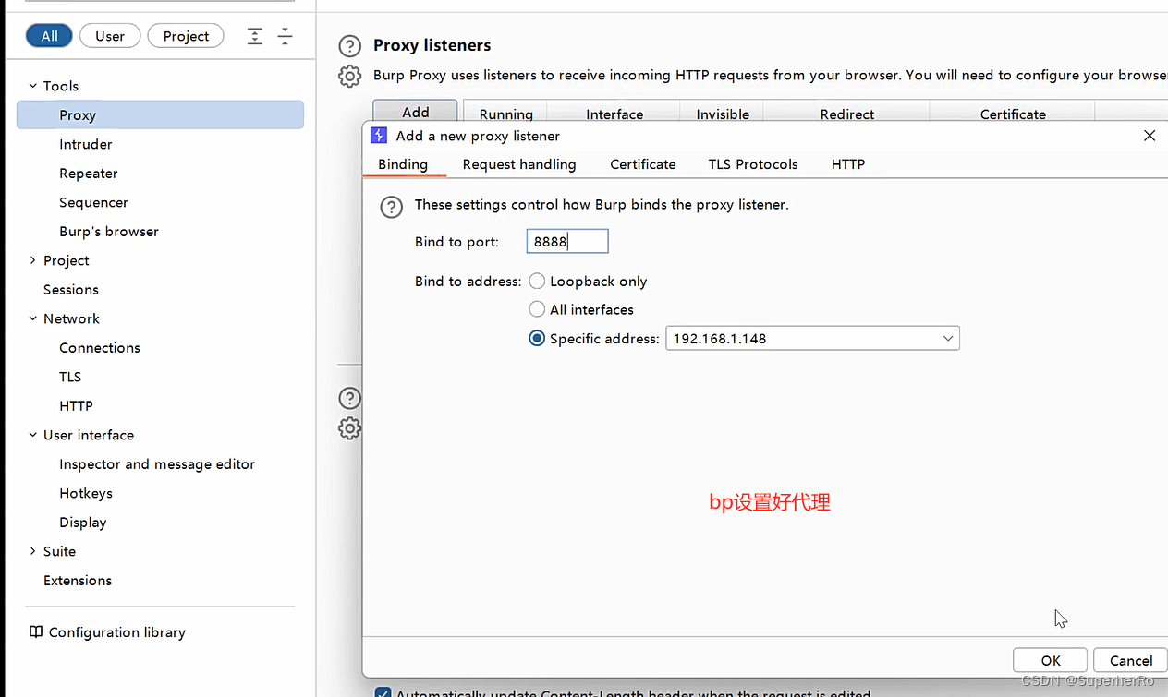Switch to the Binding tab

pos(403,164)
